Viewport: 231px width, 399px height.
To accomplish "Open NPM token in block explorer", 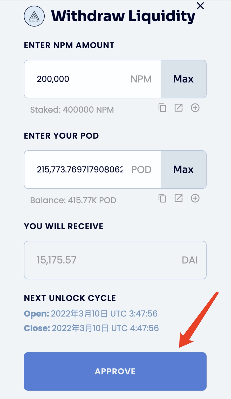I will (179, 108).
